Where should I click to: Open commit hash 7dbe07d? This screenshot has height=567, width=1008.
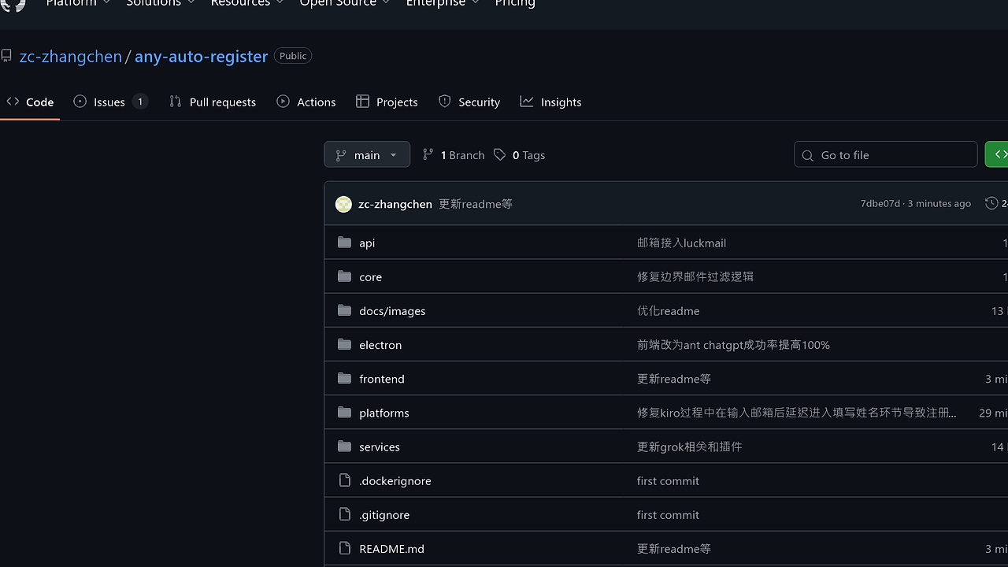coord(880,203)
